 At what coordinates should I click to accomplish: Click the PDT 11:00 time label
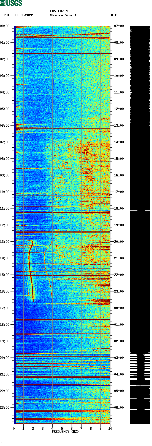[5, 208]
